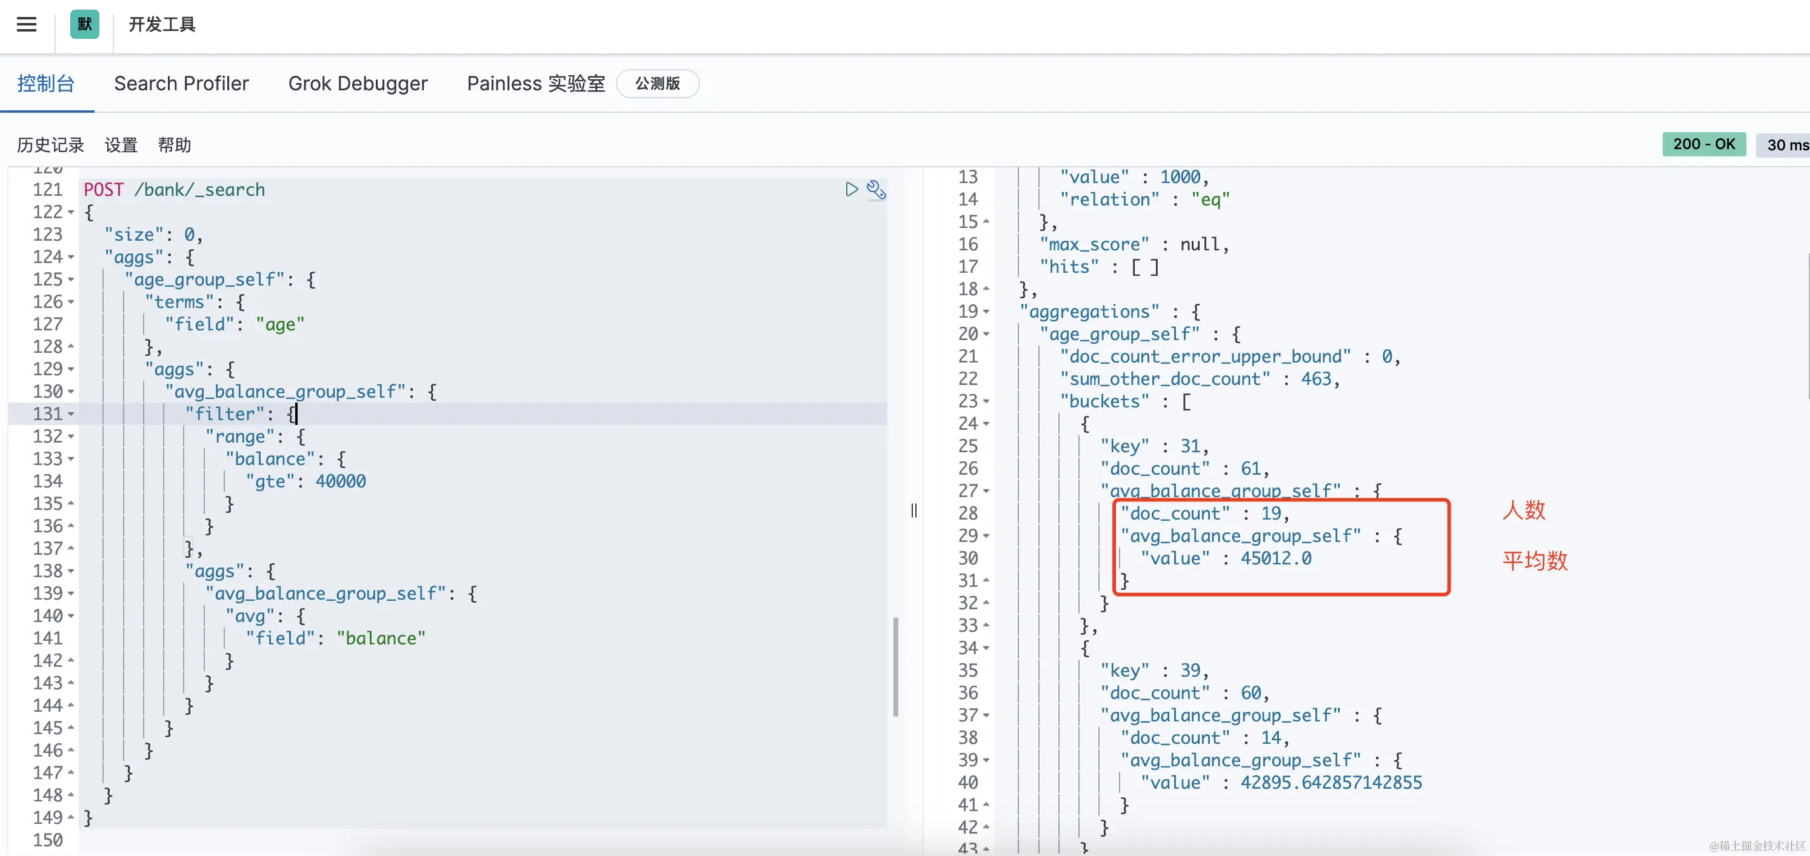Viewport: 1810px width, 856px height.
Task: Collapse the aggs block at line 124
Action: [71, 257]
